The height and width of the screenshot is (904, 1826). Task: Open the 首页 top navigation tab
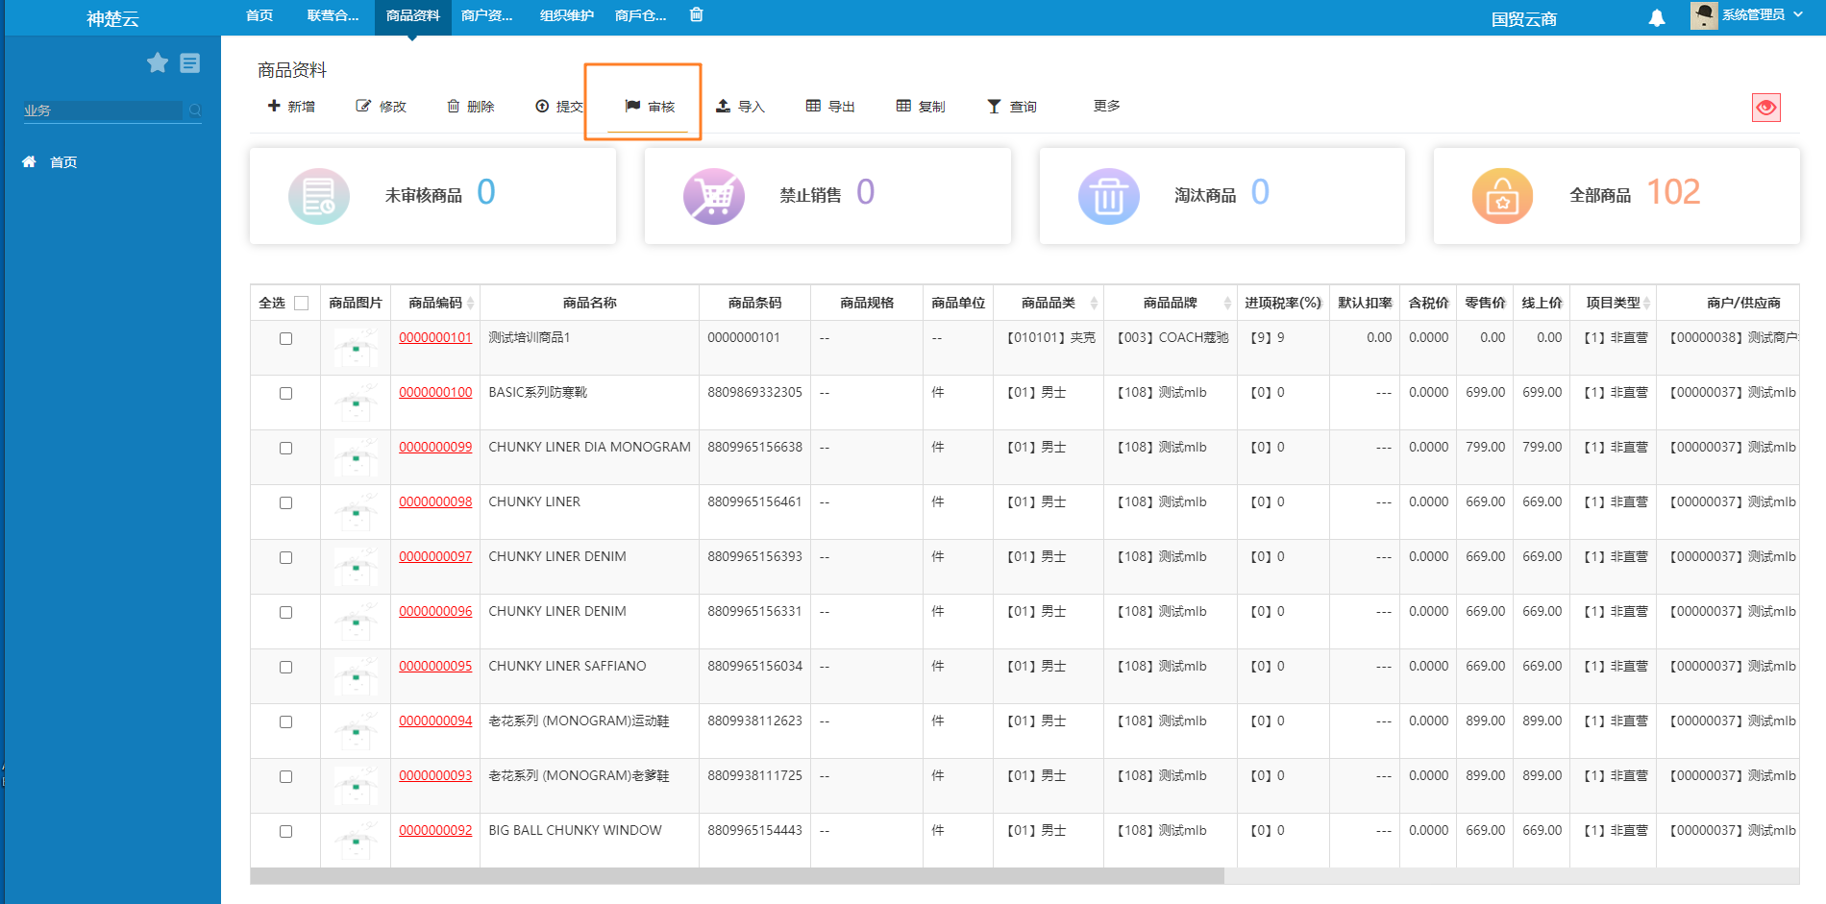(x=259, y=15)
